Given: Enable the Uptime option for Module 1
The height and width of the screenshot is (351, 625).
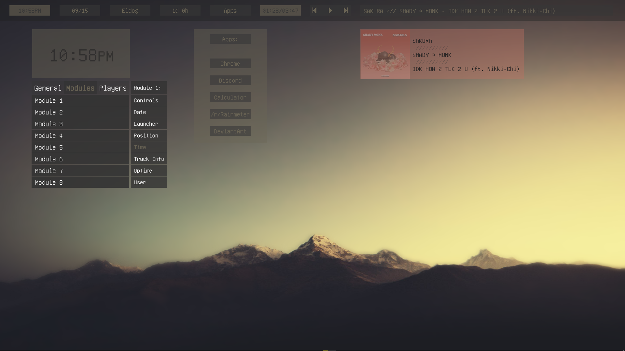Looking at the screenshot, I should click(148, 171).
